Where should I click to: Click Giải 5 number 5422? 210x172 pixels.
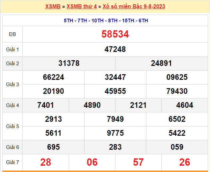tap(177, 133)
